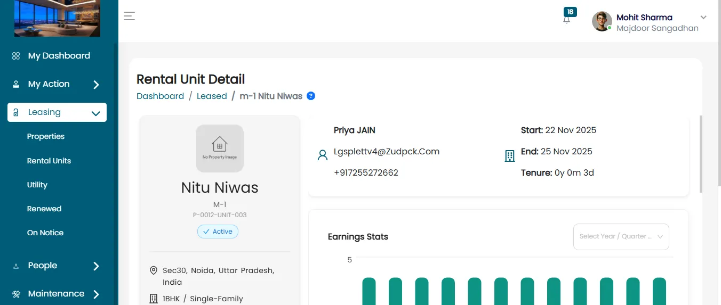Image resolution: width=721 pixels, height=305 pixels.
Task: Click the Nitu Niwas property name
Action: coord(220,187)
